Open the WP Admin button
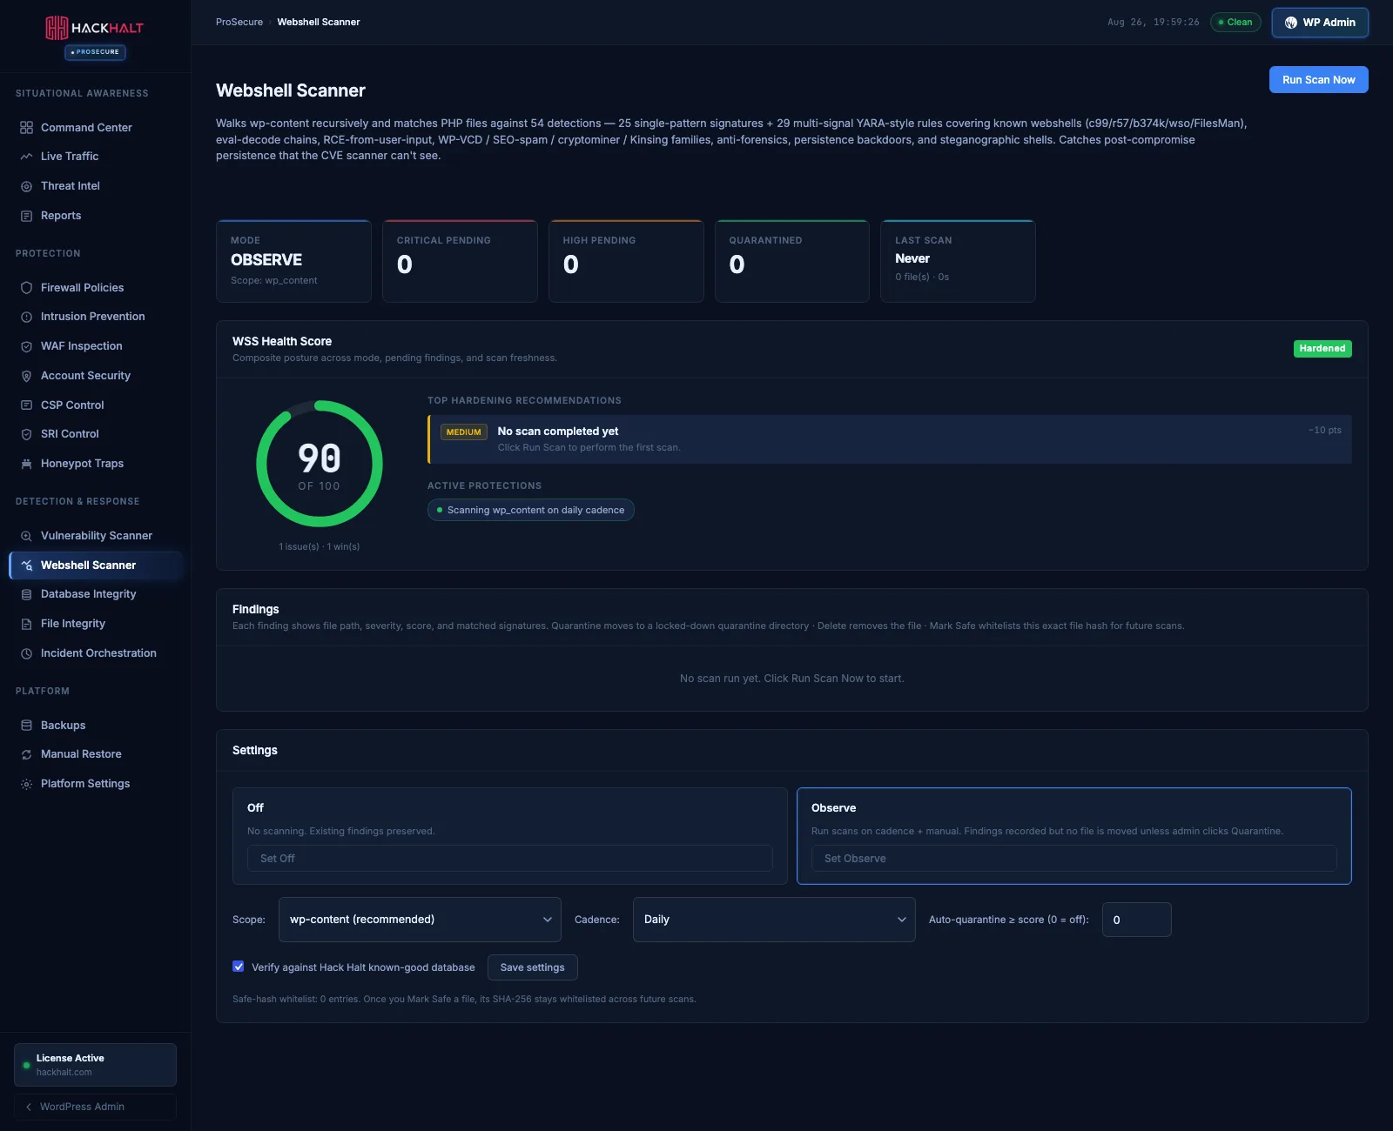 click(x=1320, y=23)
